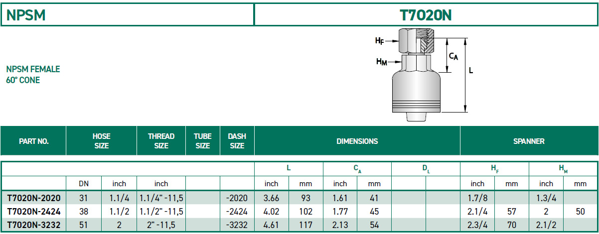This screenshot has width=599, height=234.
Task: Click HF value 2.1/4 inch
Action: (x=477, y=211)
